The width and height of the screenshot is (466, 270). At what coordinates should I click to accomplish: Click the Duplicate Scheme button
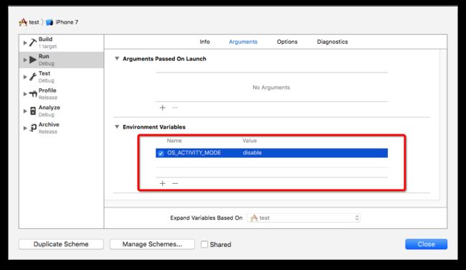tap(61, 244)
